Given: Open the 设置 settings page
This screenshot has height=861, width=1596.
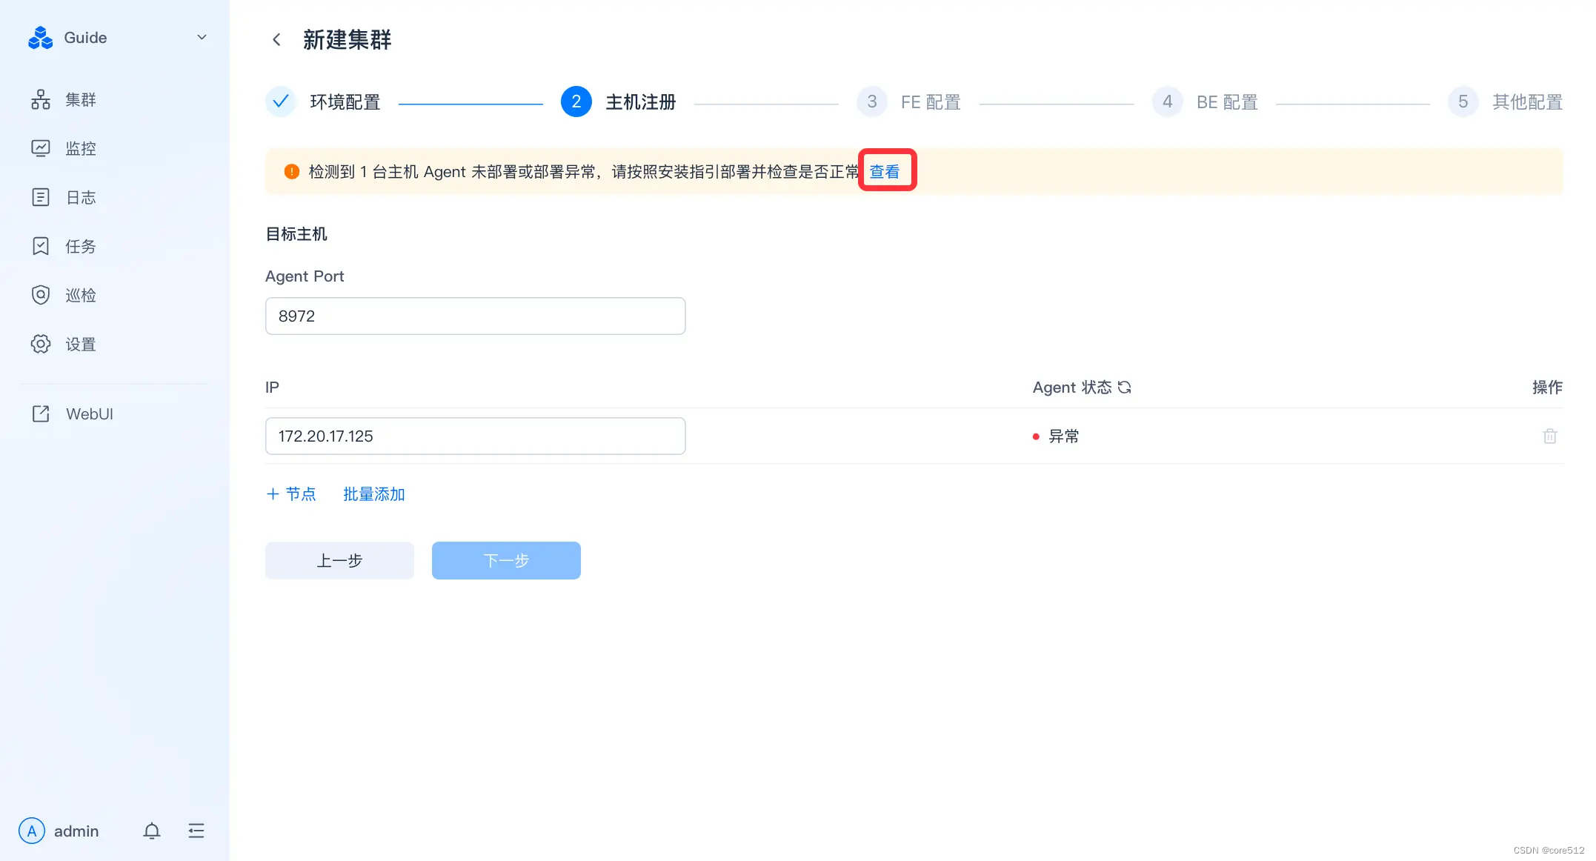Looking at the screenshot, I should pyautogui.click(x=79, y=344).
